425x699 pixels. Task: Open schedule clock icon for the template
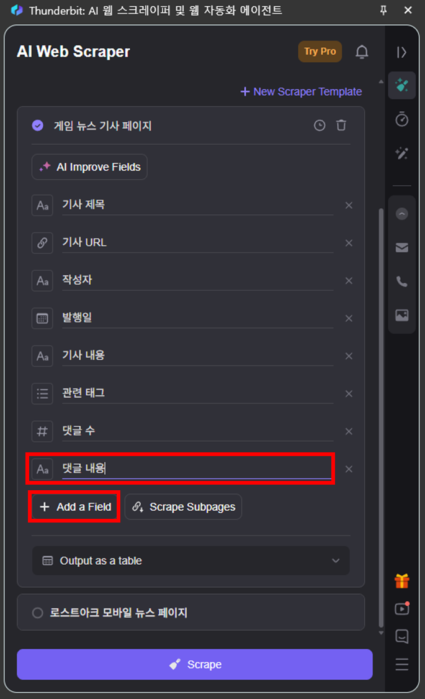(x=320, y=126)
